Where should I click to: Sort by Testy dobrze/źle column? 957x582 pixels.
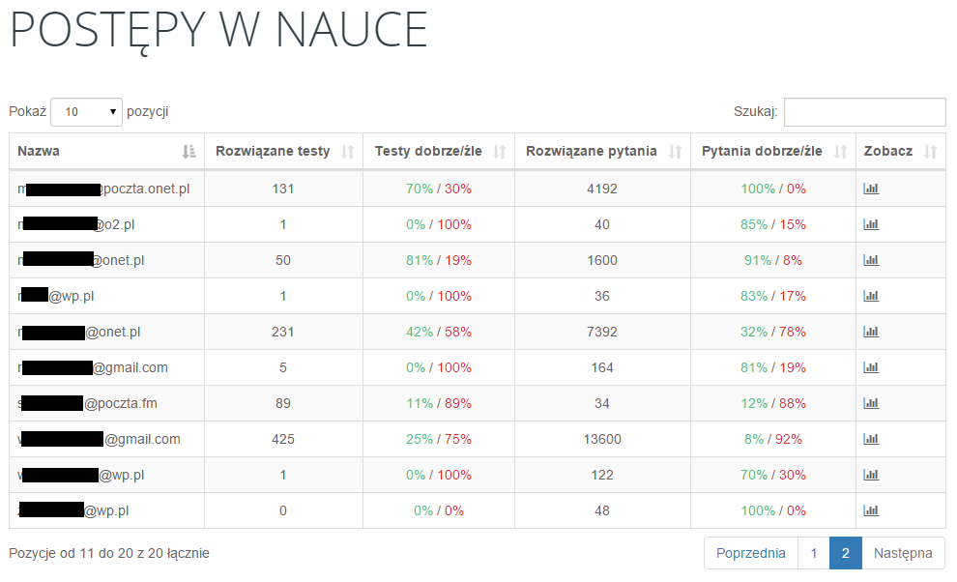point(439,151)
